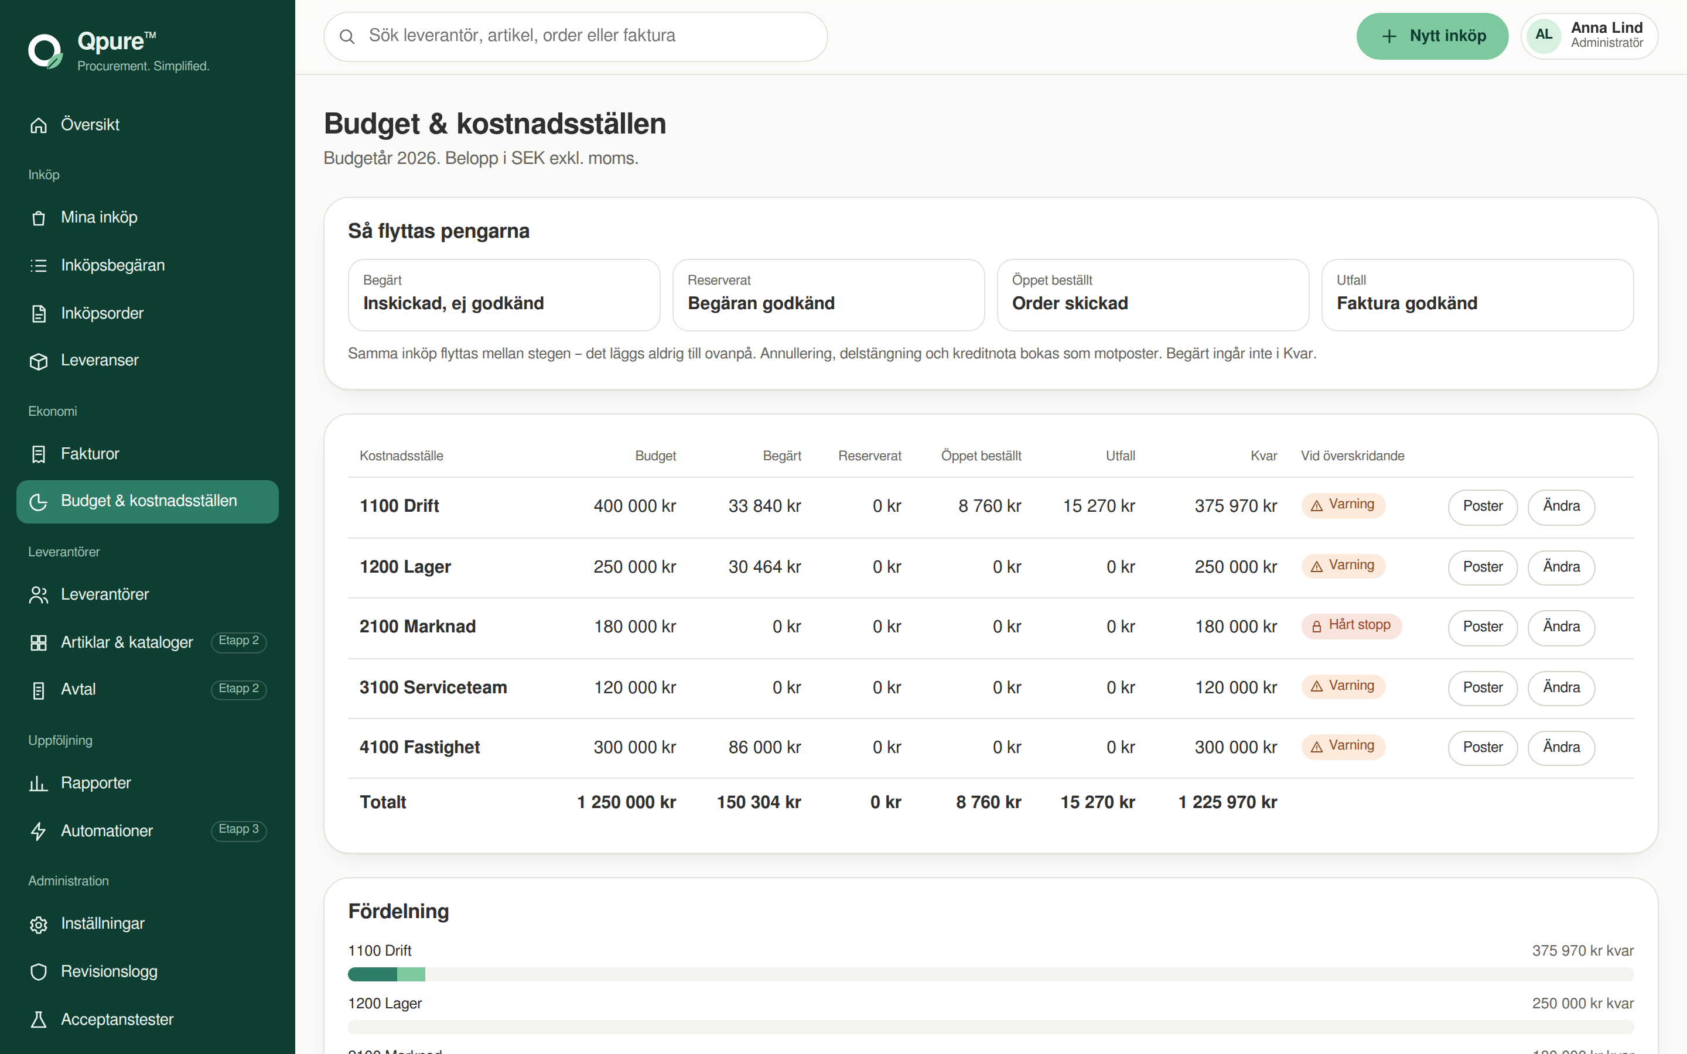
Task: Click the Revisionslogg shield icon
Action: [x=38, y=972]
